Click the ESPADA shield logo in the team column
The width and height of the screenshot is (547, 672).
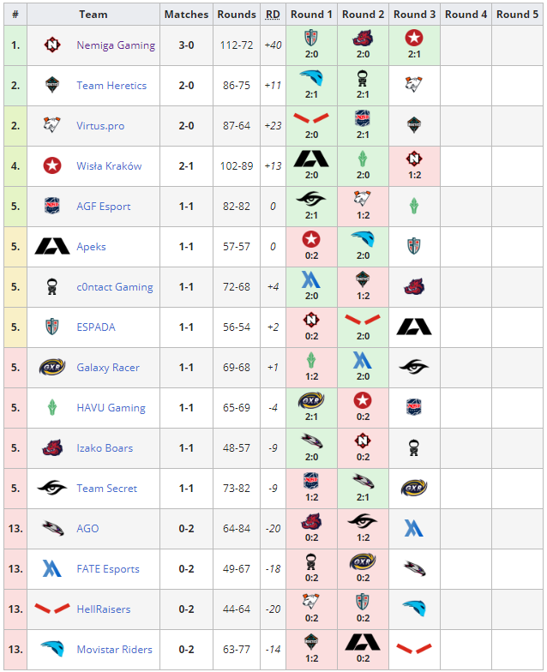(x=52, y=327)
